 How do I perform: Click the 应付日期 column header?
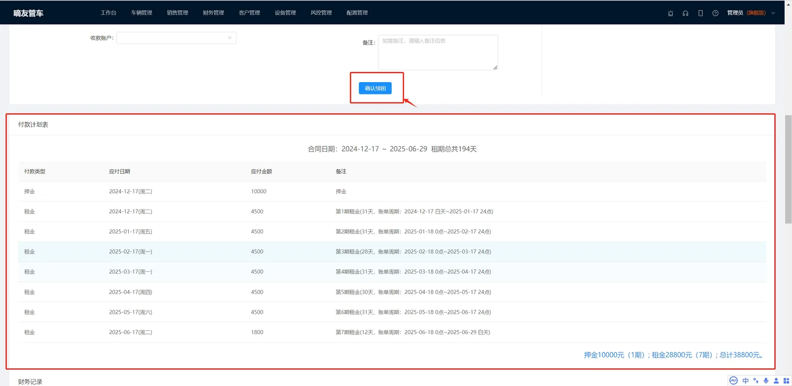119,172
